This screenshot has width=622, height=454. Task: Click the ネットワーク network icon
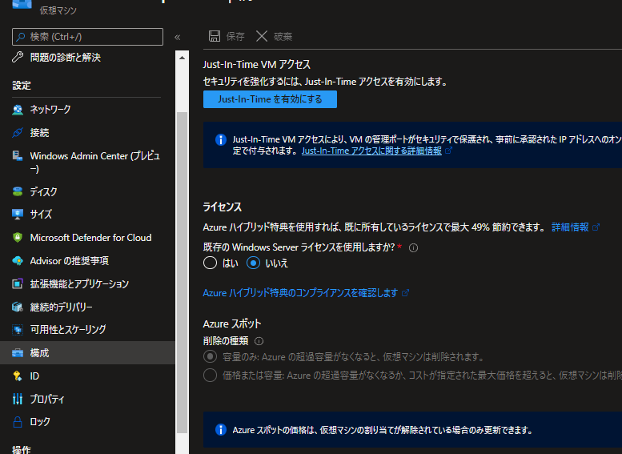coord(18,110)
